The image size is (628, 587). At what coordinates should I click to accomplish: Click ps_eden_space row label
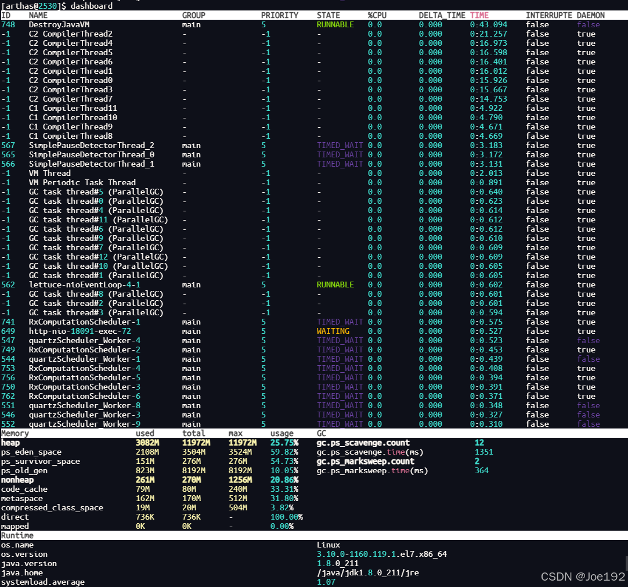[31, 452]
